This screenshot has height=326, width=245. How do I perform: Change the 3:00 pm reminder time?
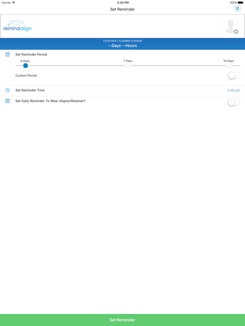(x=234, y=90)
